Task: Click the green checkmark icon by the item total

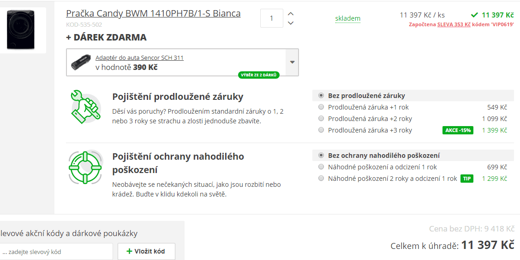Action: point(475,15)
